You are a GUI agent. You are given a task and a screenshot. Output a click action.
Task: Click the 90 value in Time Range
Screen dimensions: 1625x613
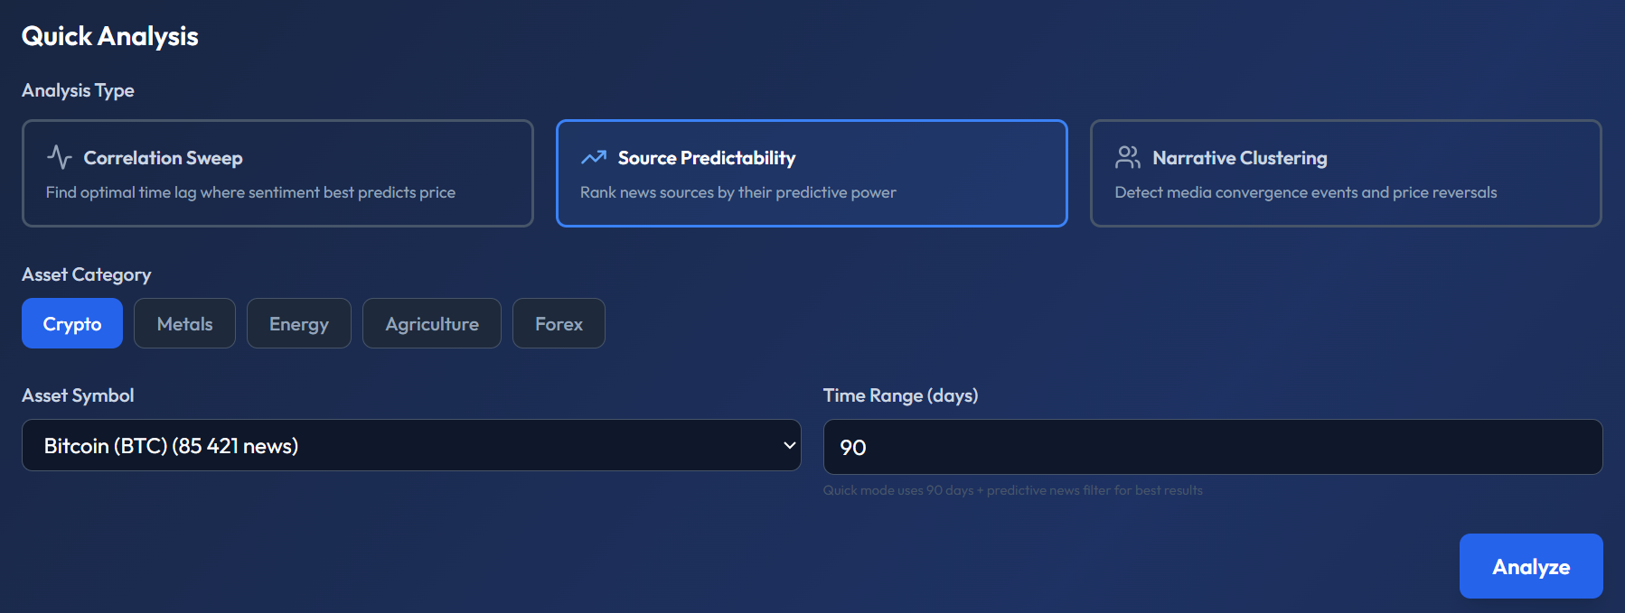point(855,446)
